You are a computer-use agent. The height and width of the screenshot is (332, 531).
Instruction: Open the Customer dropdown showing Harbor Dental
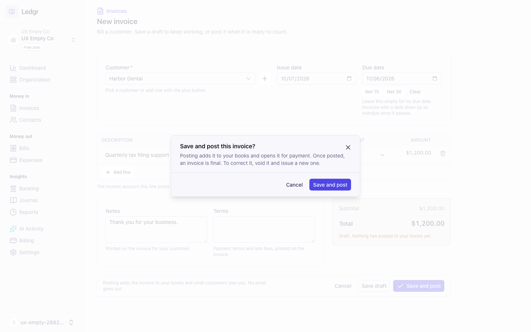click(x=181, y=79)
